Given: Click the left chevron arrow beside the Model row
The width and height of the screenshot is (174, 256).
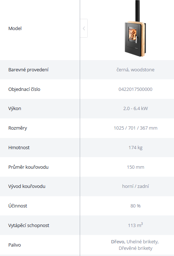Looking at the screenshot, I should pyautogui.click(x=84, y=28).
